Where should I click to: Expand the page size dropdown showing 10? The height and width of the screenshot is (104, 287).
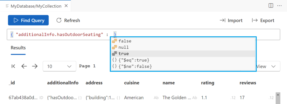59,66
